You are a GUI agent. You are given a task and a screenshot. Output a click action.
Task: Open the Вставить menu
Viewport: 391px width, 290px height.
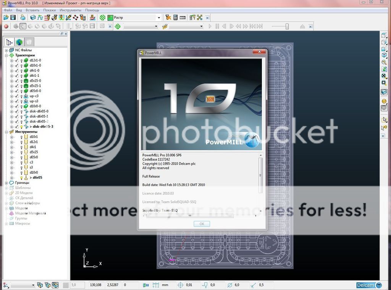pos(32,10)
